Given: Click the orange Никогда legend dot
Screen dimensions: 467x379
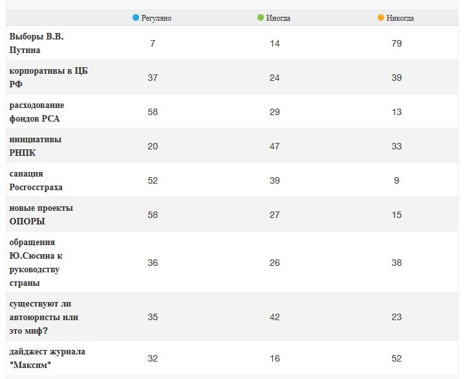Looking at the screenshot, I should (381, 18).
